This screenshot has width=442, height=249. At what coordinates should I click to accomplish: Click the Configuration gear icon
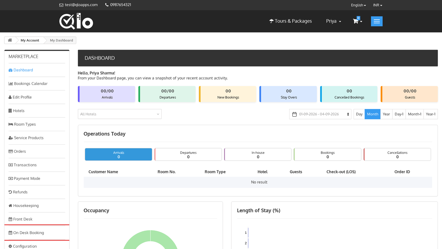click(x=10, y=246)
